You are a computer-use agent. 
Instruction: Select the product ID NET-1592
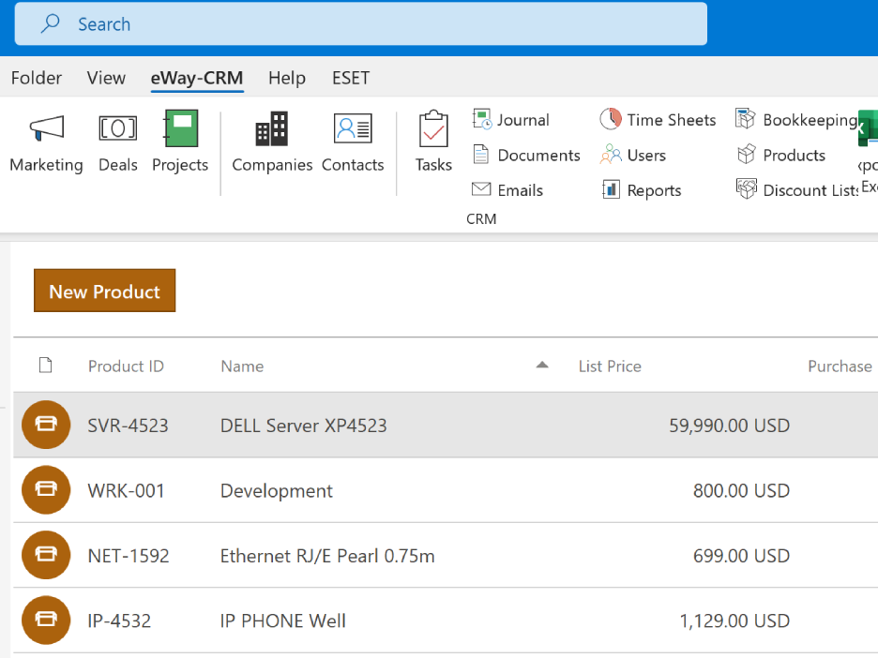click(129, 556)
